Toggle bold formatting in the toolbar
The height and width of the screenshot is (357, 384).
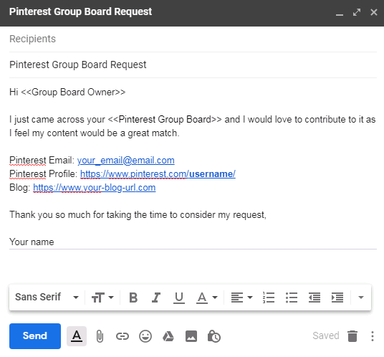(133, 297)
